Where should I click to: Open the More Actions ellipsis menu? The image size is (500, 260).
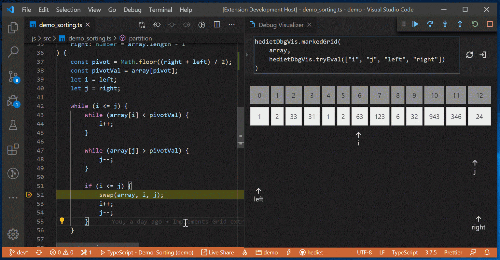click(232, 24)
